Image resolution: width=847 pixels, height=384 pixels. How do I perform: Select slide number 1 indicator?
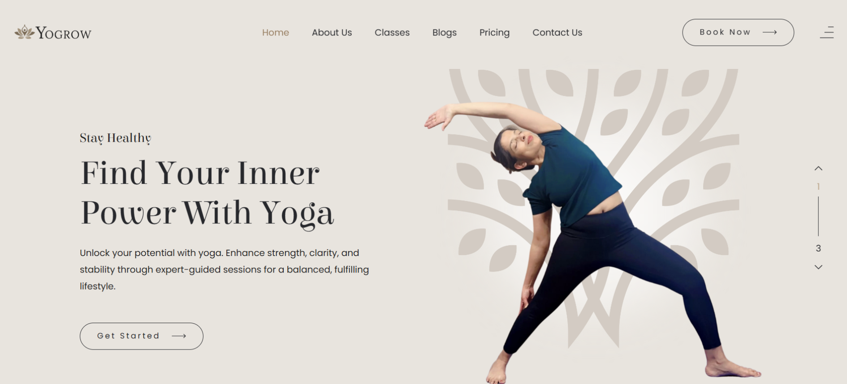[x=818, y=187]
